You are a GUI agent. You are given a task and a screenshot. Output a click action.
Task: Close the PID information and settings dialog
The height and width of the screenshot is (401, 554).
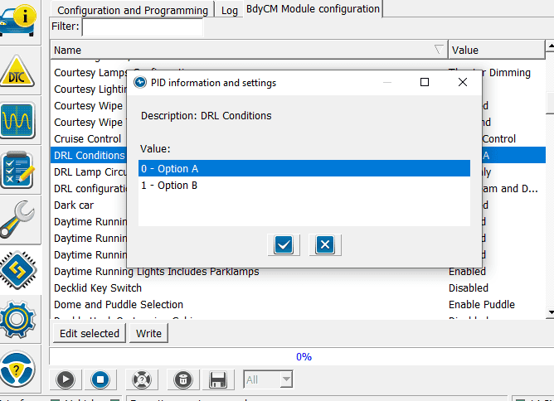(463, 82)
